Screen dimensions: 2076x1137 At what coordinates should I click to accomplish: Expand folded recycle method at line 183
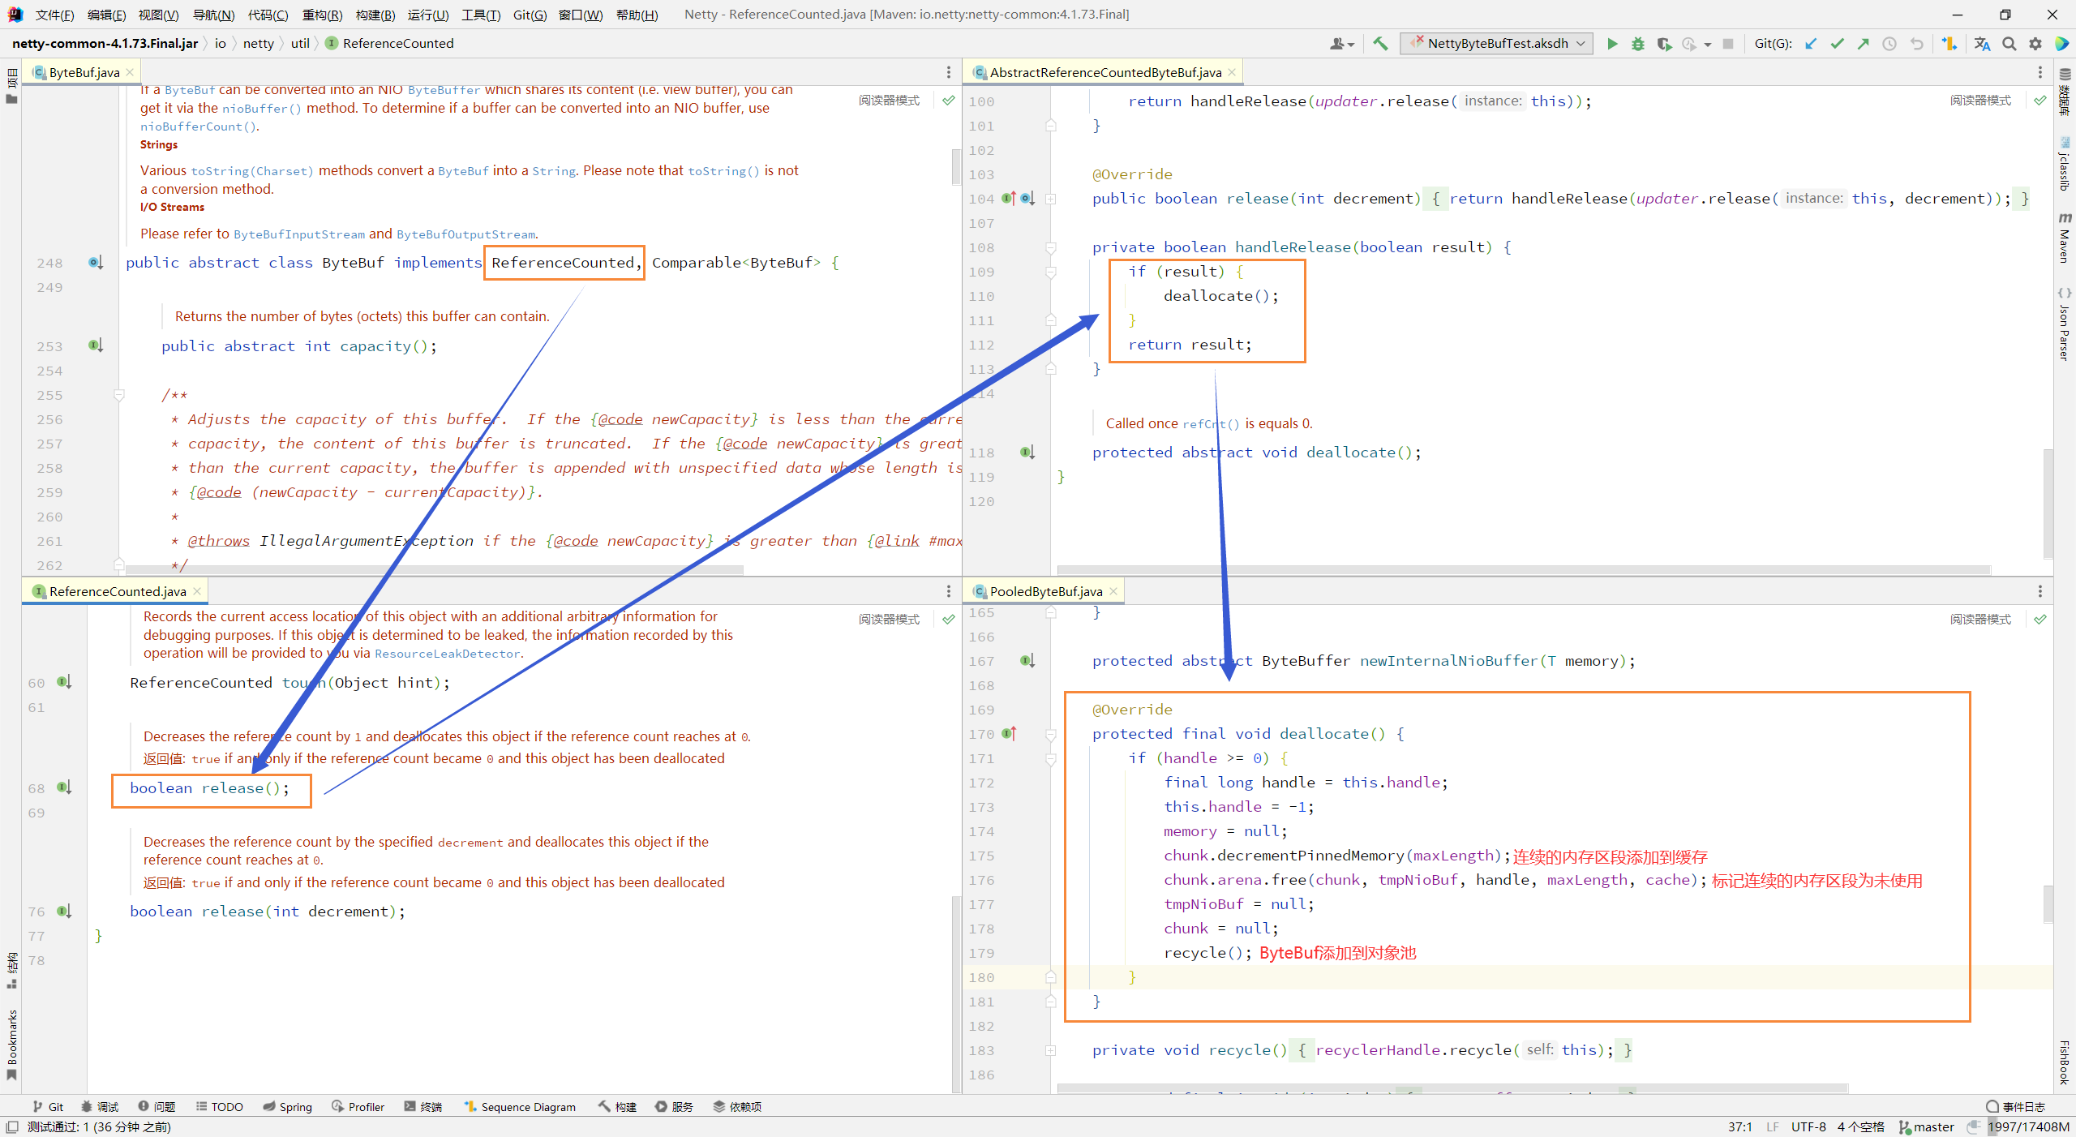click(x=1050, y=1050)
